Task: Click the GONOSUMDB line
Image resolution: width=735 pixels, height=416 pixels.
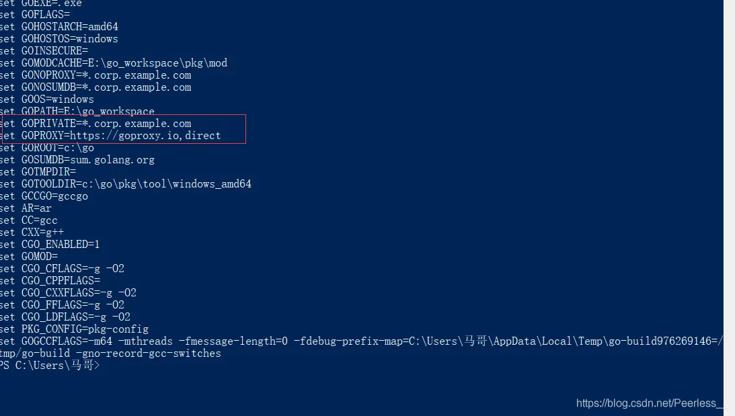Action: click(95, 87)
